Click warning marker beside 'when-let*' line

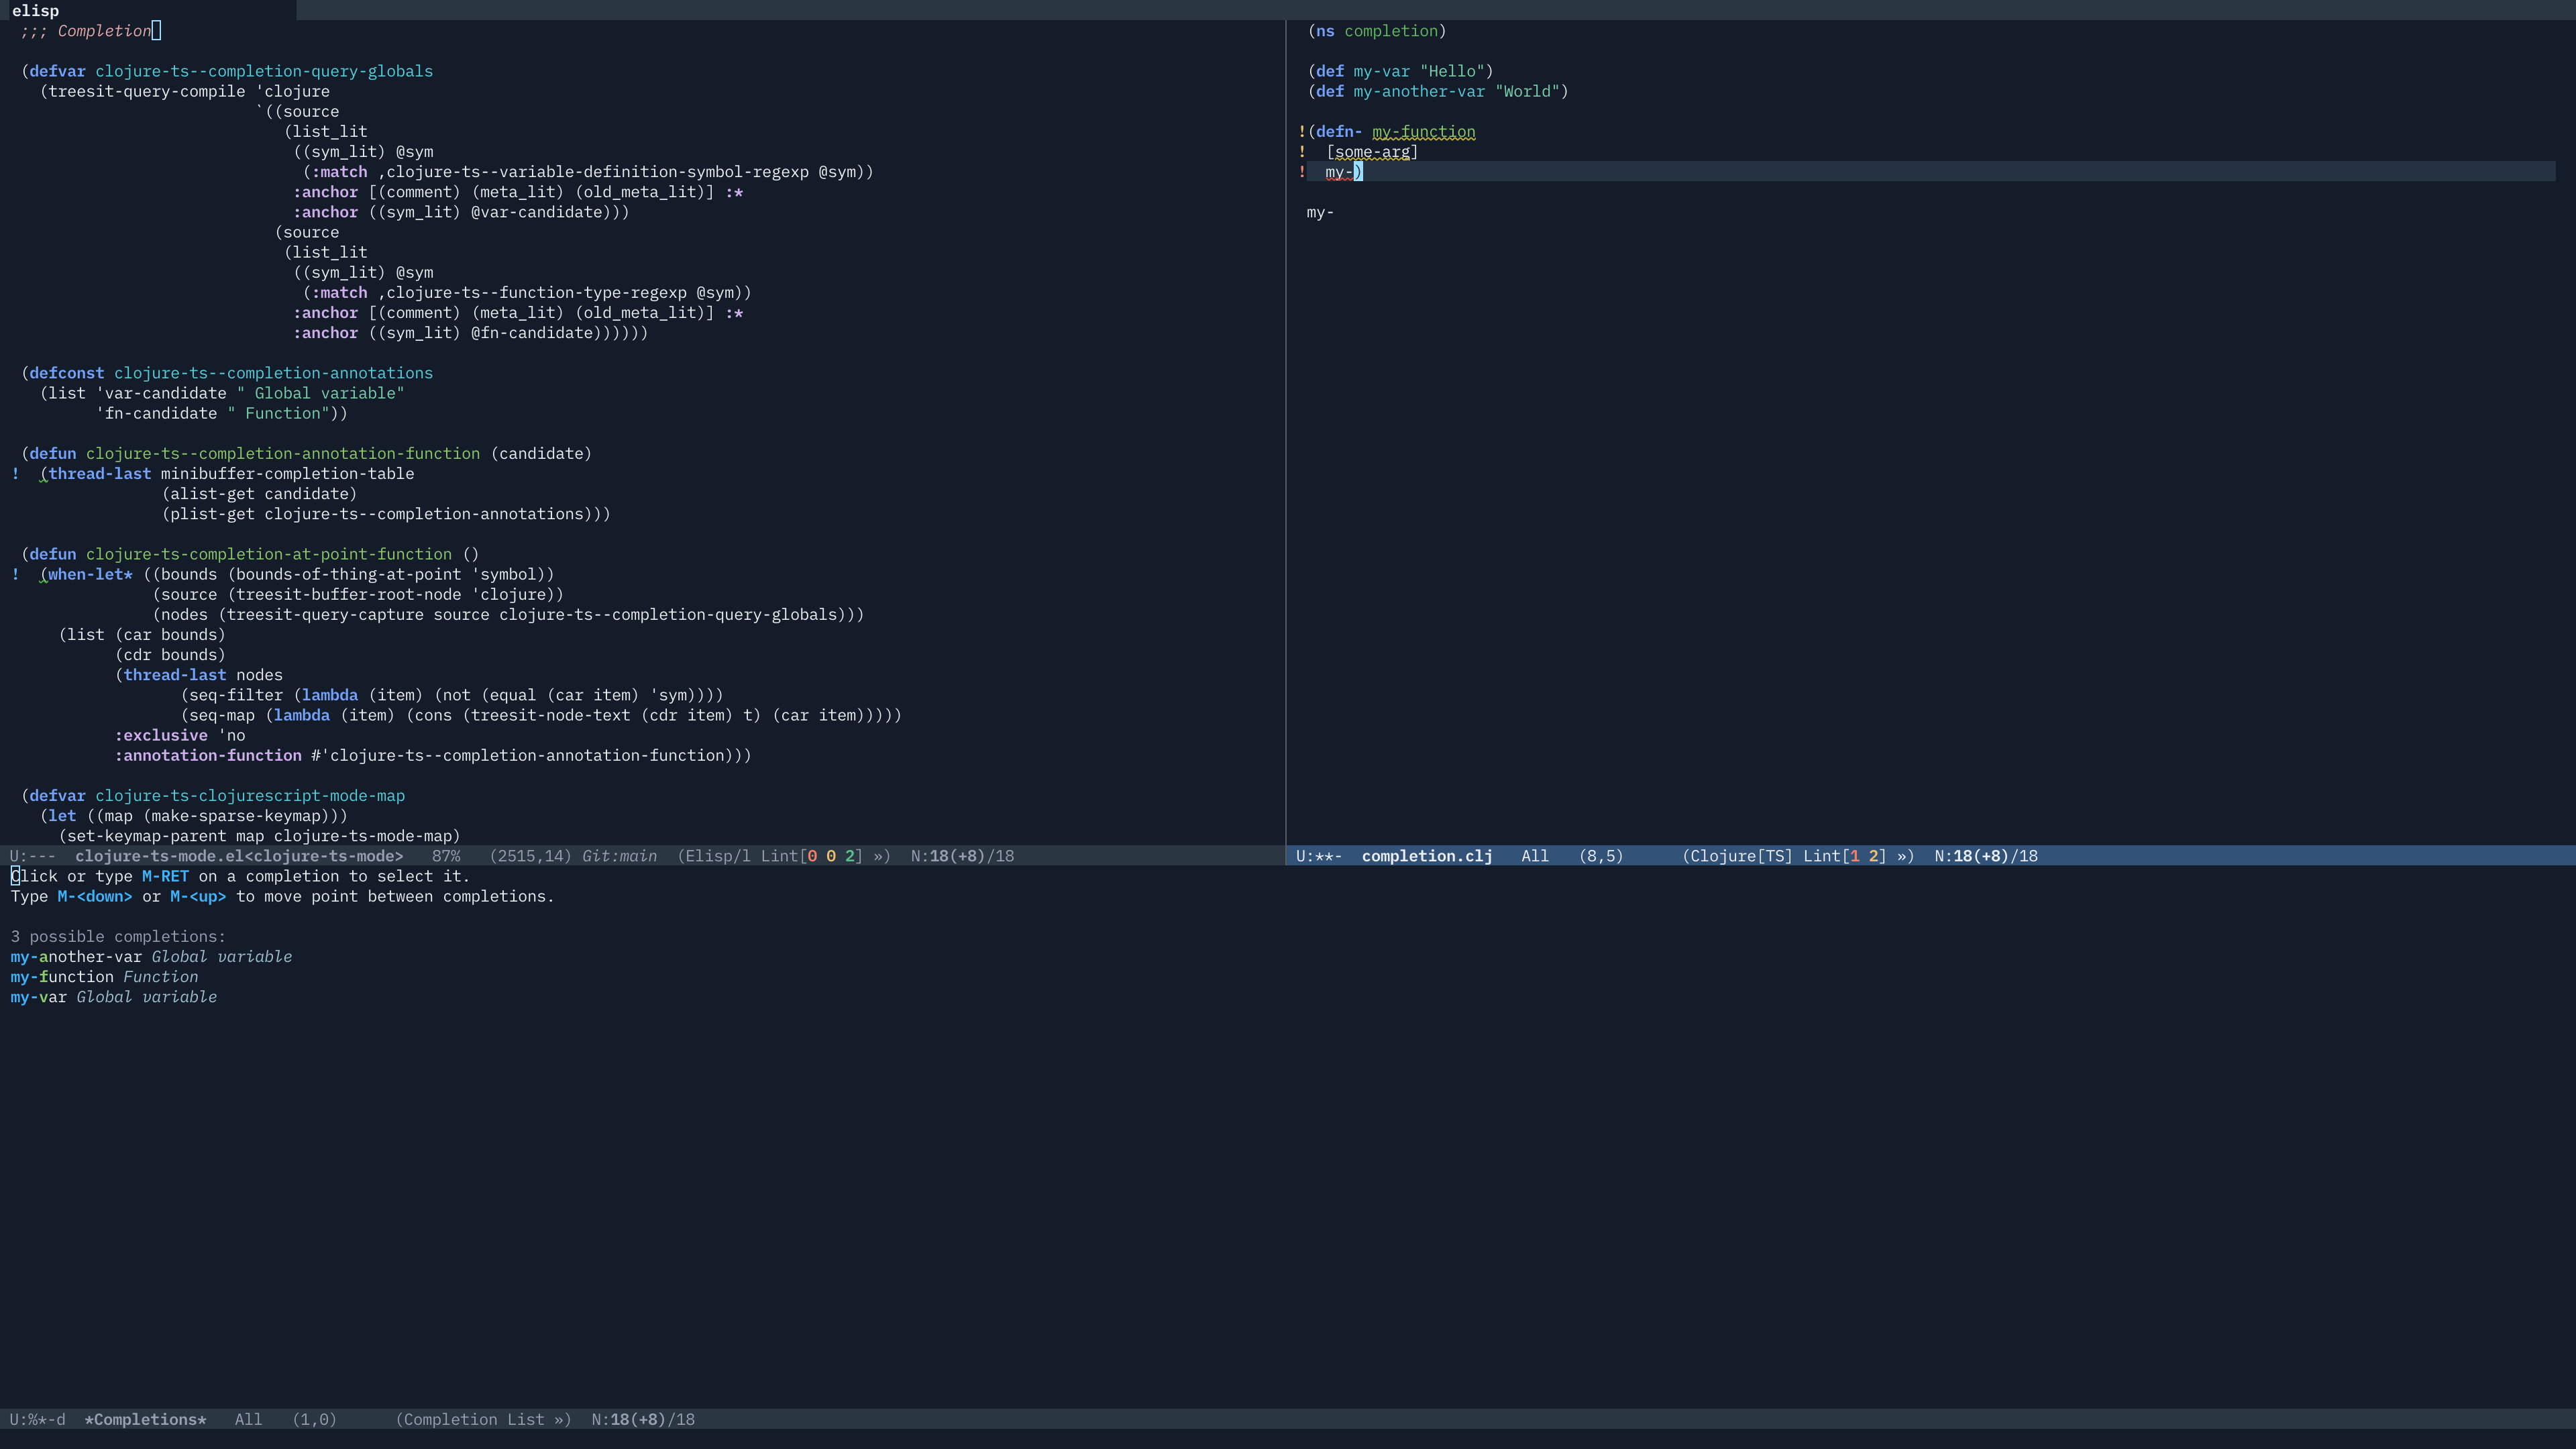click(16, 574)
